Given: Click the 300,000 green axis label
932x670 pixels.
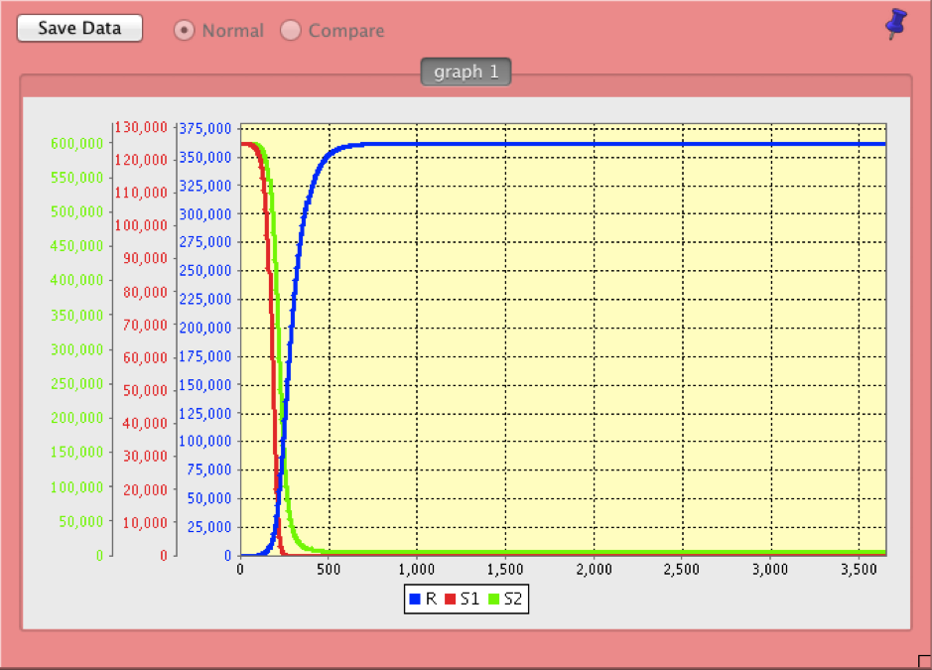Looking at the screenshot, I should tap(76, 349).
